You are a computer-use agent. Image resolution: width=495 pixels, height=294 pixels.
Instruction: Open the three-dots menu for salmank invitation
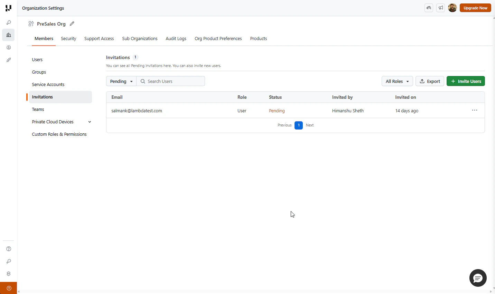tap(475, 110)
